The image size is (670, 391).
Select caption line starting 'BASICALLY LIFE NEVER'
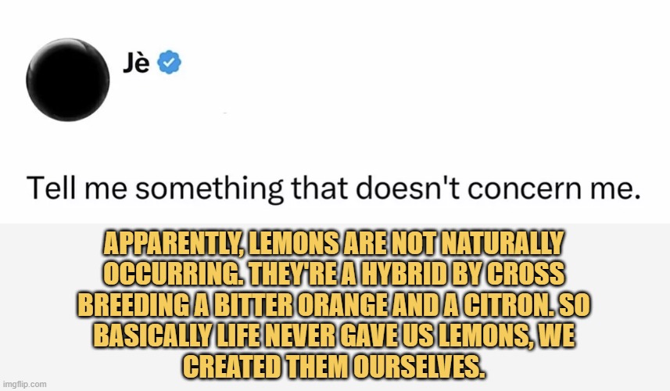[334, 336]
